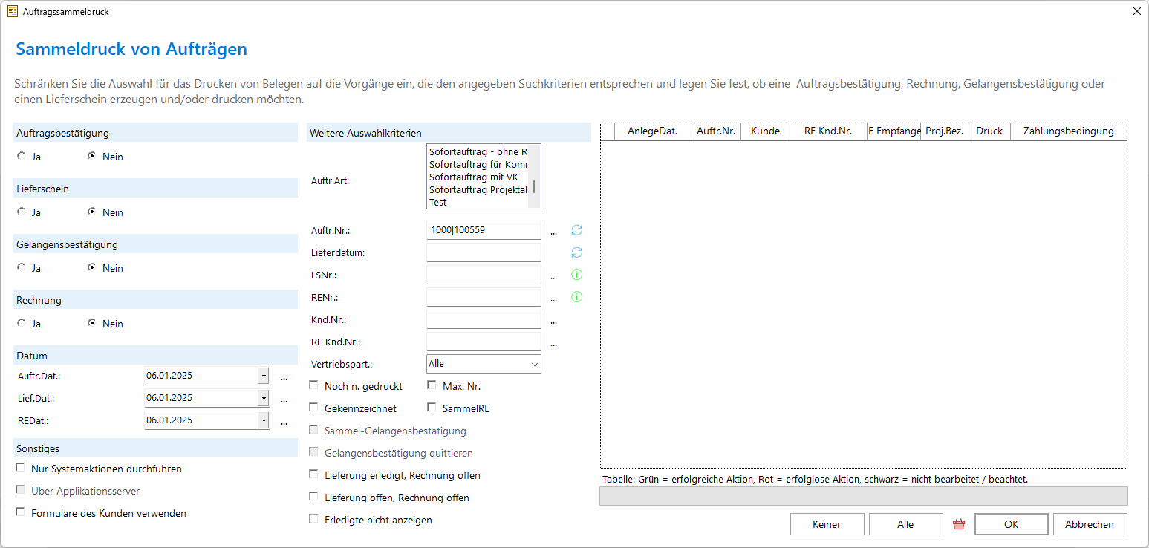Select Ja for Auftragsbestätigung
Viewport: 1149px width, 548px height.
[x=22, y=157]
